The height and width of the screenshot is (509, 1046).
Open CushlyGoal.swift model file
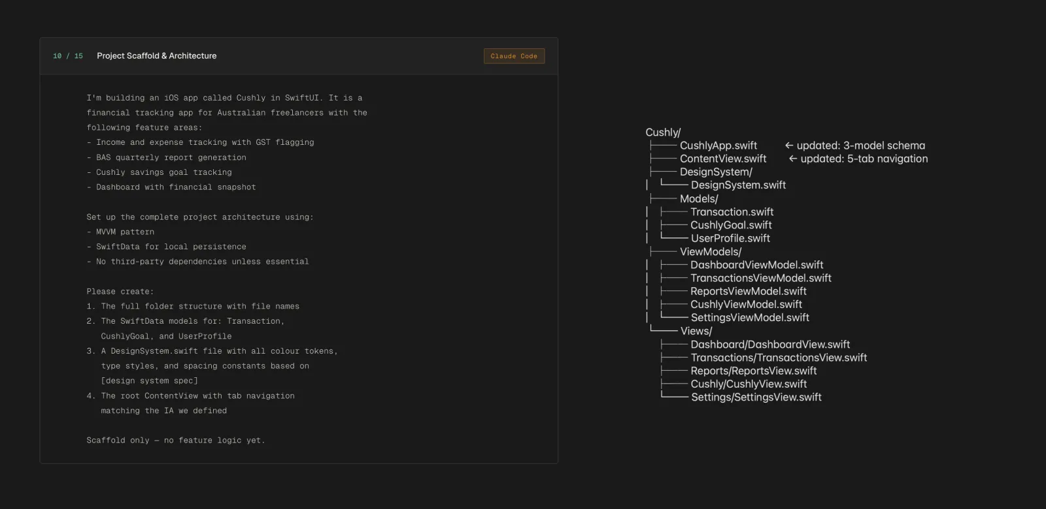732,225
